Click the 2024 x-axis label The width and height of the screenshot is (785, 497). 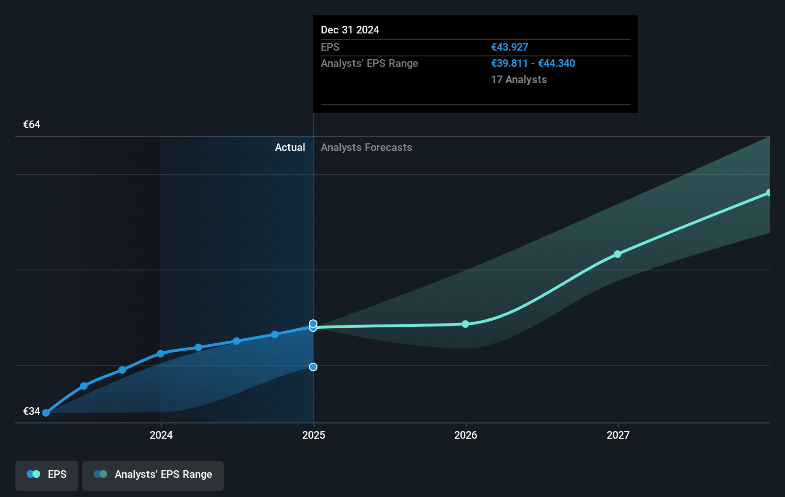161,435
